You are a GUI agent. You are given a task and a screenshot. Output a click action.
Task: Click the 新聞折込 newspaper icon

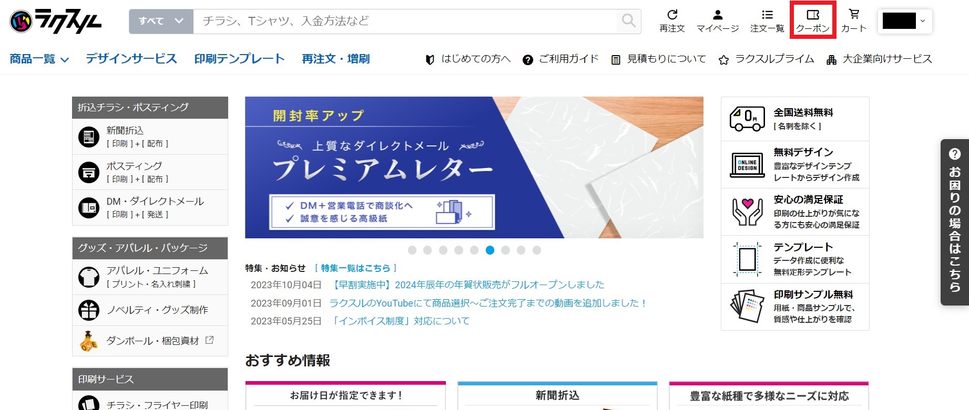click(89, 137)
